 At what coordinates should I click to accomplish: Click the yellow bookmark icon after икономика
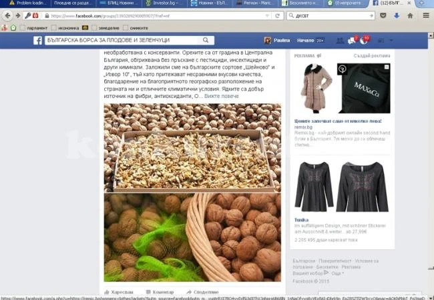click(x=85, y=27)
